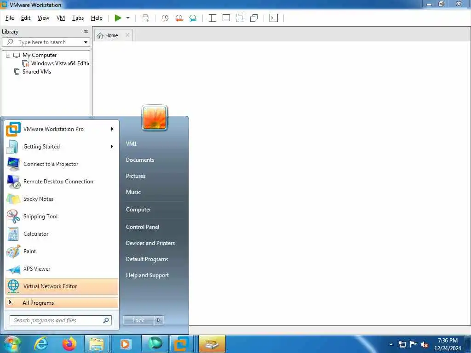Expand Getting Started submenu arrow
471x353 pixels.
point(112,147)
